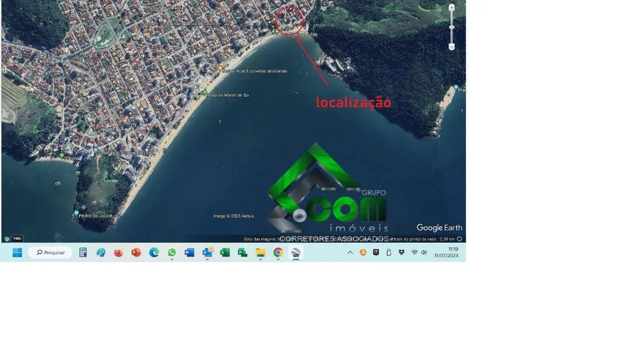Open Microsoft Outlook

pyautogui.click(x=207, y=252)
